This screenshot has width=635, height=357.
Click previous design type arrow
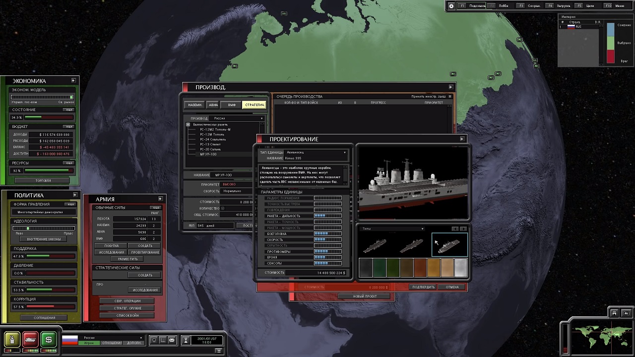tap(455, 229)
